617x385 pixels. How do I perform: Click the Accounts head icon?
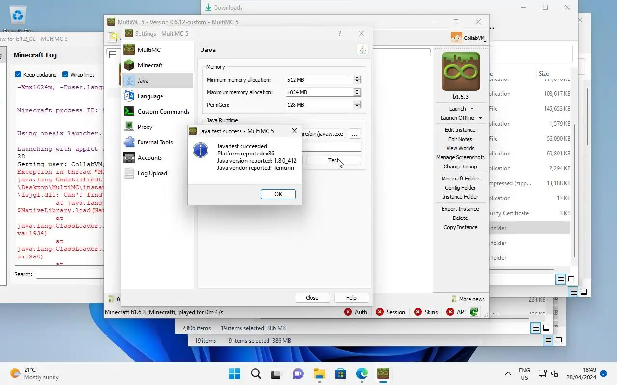(x=129, y=157)
